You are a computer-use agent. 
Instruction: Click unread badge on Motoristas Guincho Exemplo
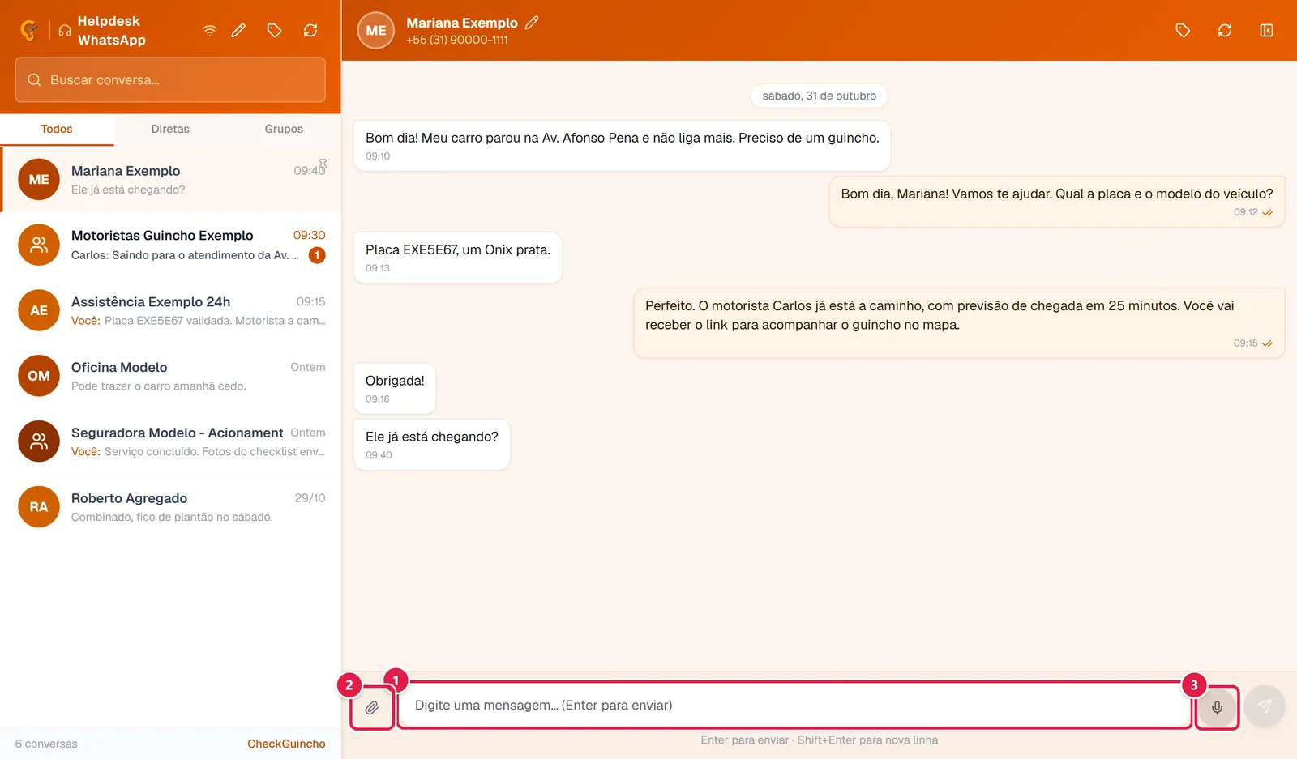coord(317,255)
